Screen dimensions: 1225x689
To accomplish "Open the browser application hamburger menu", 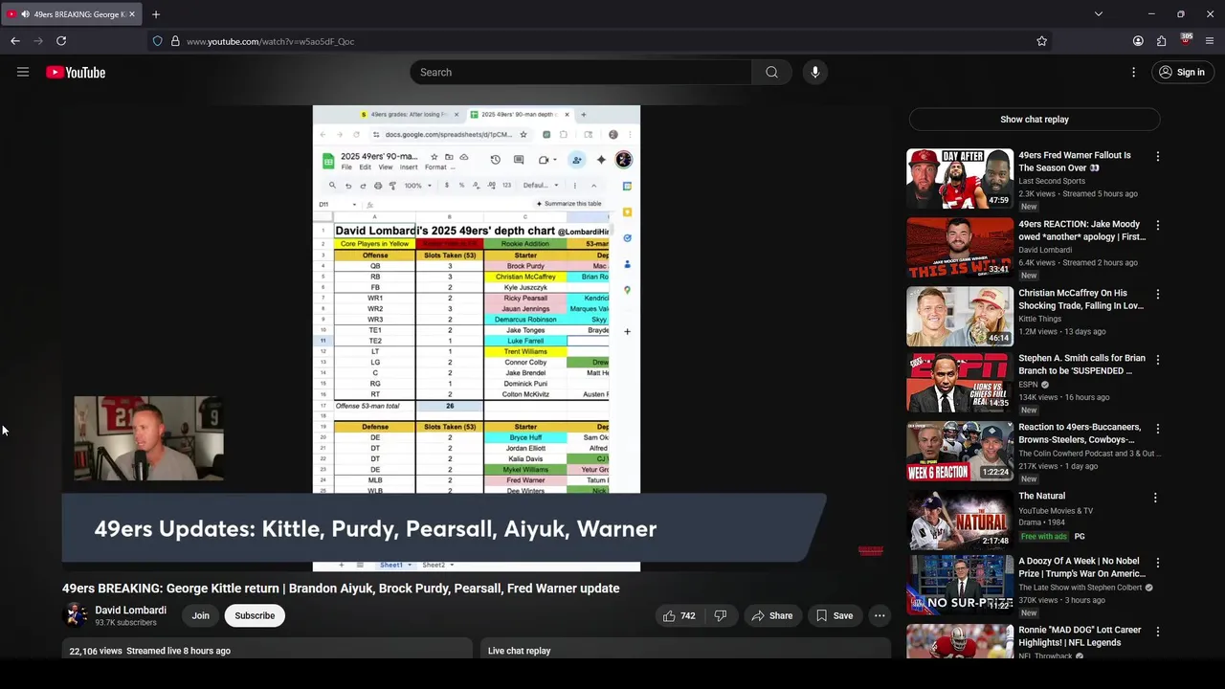I will coord(1210,41).
